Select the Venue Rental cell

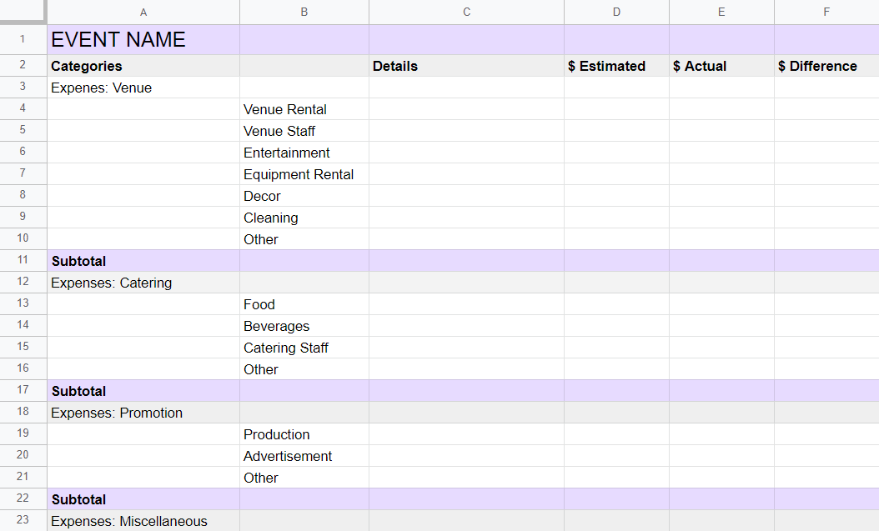point(304,109)
